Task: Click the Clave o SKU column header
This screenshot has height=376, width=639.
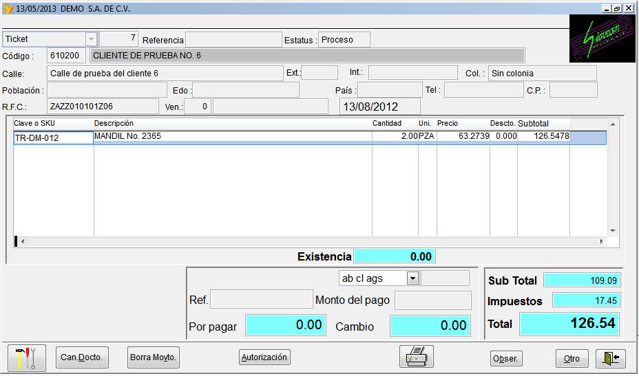Action: [54, 123]
